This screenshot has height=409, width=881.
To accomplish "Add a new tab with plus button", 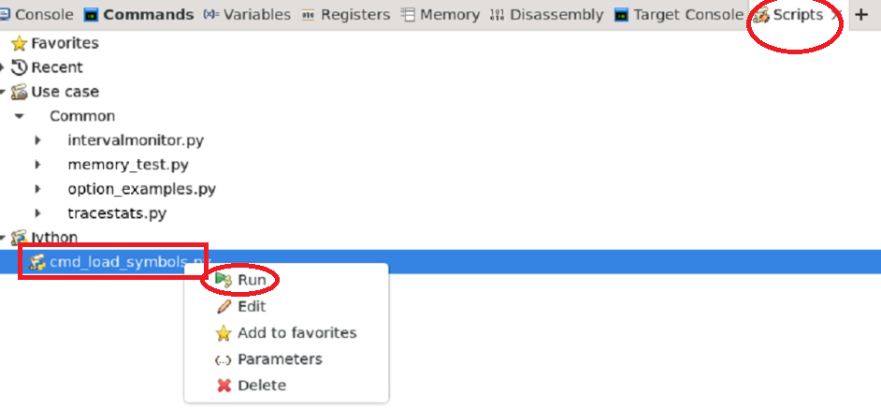I will point(861,15).
